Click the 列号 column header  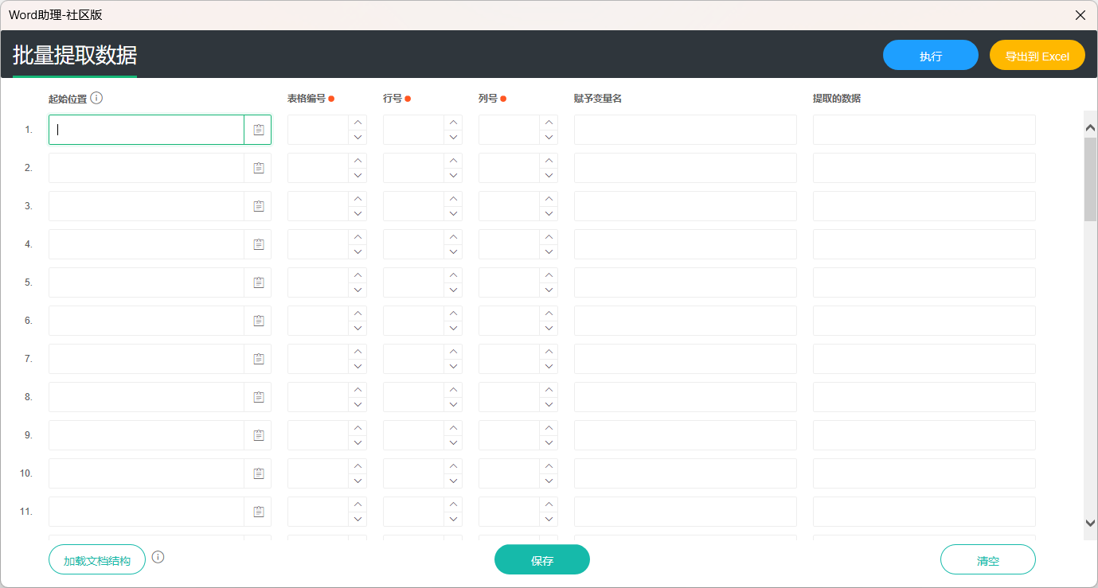tap(488, 99)
